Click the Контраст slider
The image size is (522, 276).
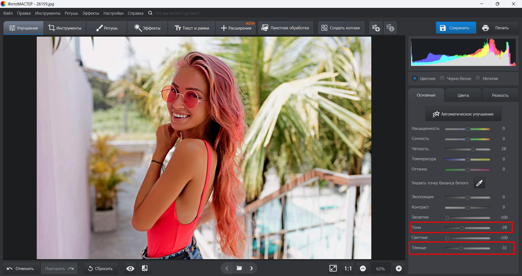pyautogui.click(x=467, y=208)
